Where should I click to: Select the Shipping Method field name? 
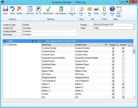tap(49, 78)
